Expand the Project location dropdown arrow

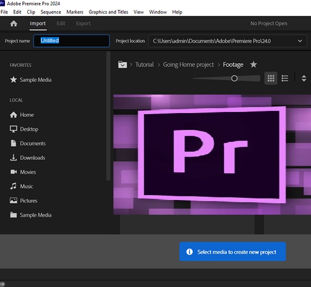pyautogui.click(x=300, y=41)
